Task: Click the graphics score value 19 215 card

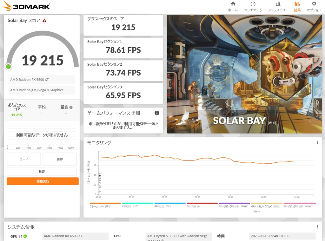Action: coord(123,25)
